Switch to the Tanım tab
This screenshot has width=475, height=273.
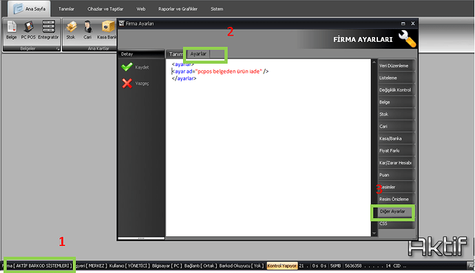click(176, 54)
